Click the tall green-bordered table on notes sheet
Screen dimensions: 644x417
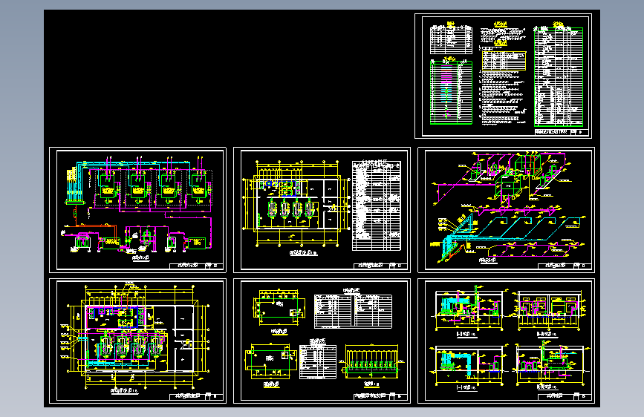pos(559,76)
